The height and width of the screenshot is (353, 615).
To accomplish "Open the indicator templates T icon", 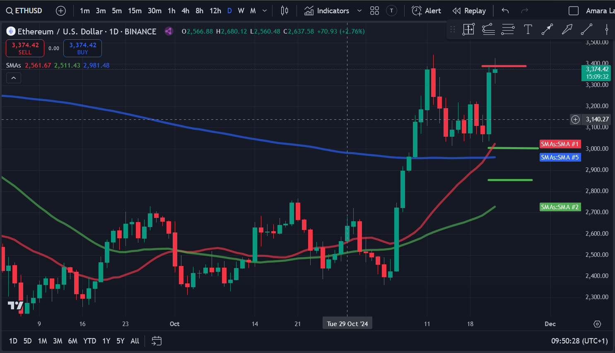I will (391, 11).
